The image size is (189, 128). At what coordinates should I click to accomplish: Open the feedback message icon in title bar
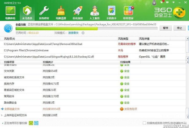167,2
